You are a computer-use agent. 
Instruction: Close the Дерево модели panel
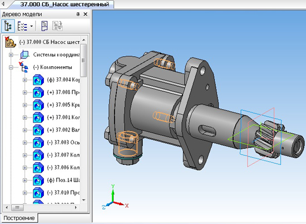(86, 14)
